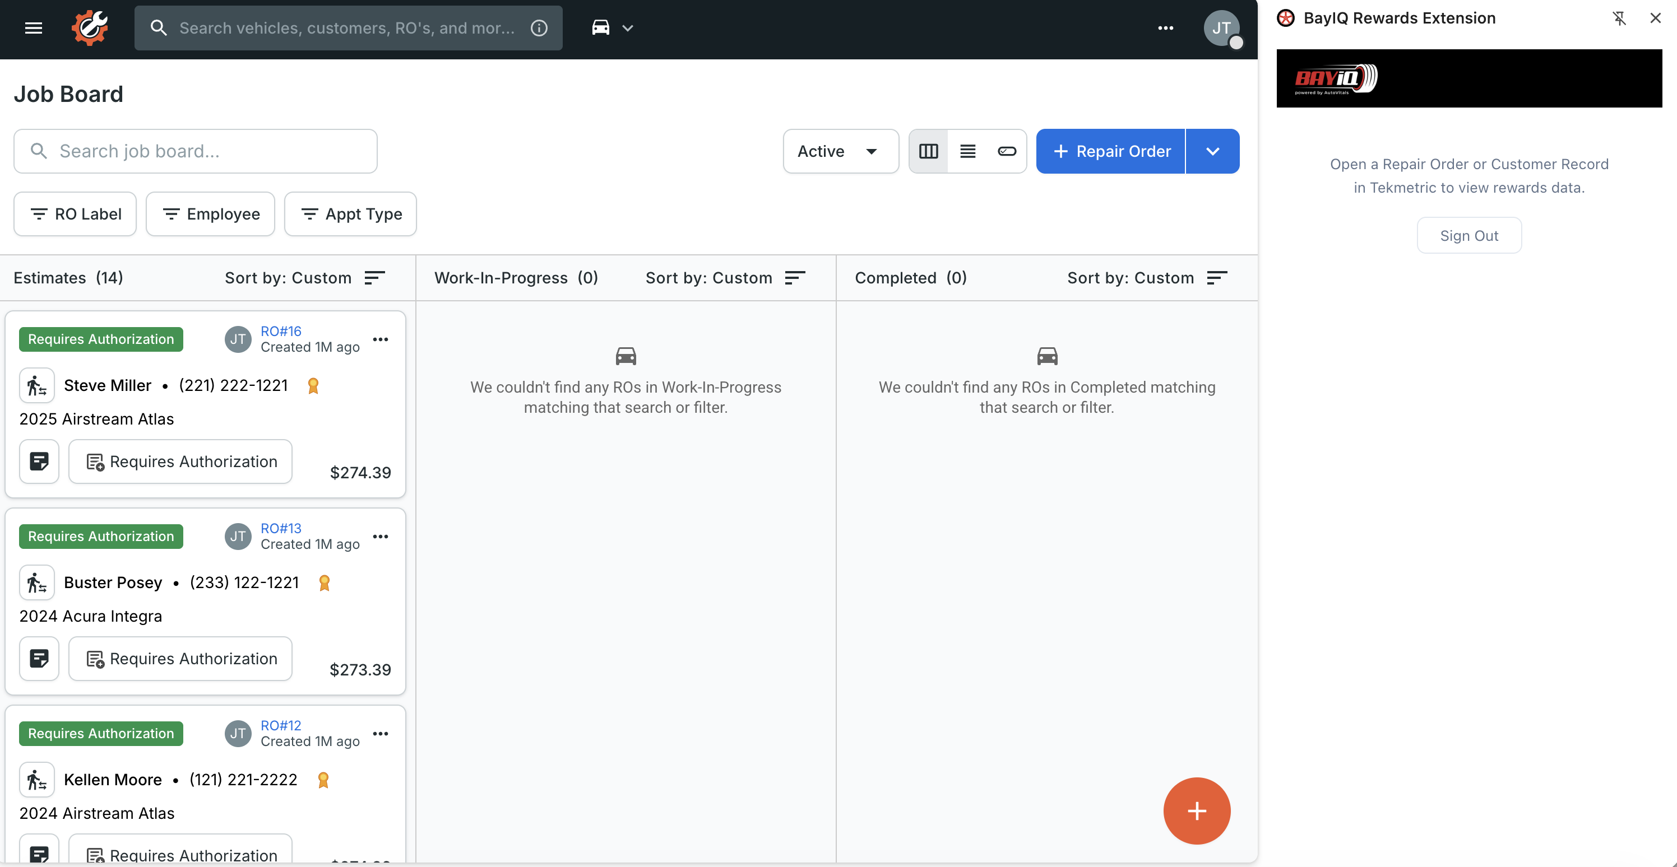Focus the global search field

tap(348, 28)
